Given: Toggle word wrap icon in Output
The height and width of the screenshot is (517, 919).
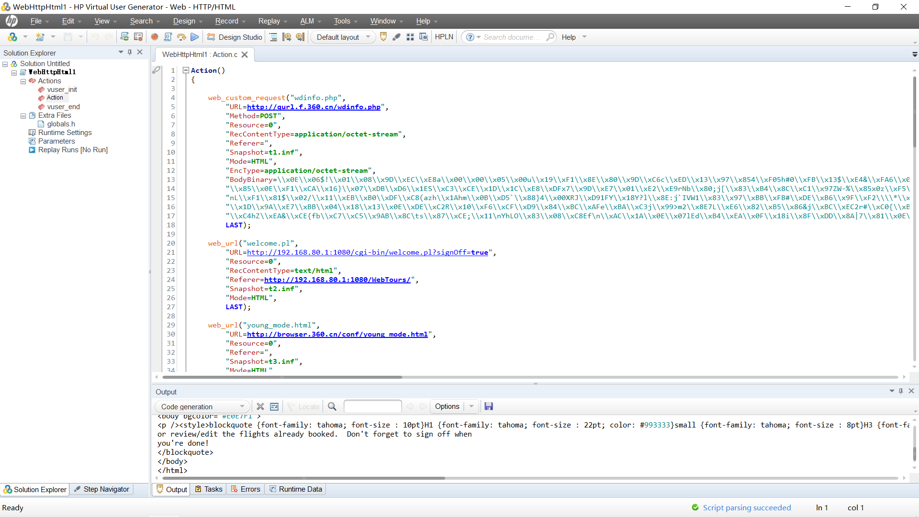Looking at the screenshot, I should pos(274,406).
